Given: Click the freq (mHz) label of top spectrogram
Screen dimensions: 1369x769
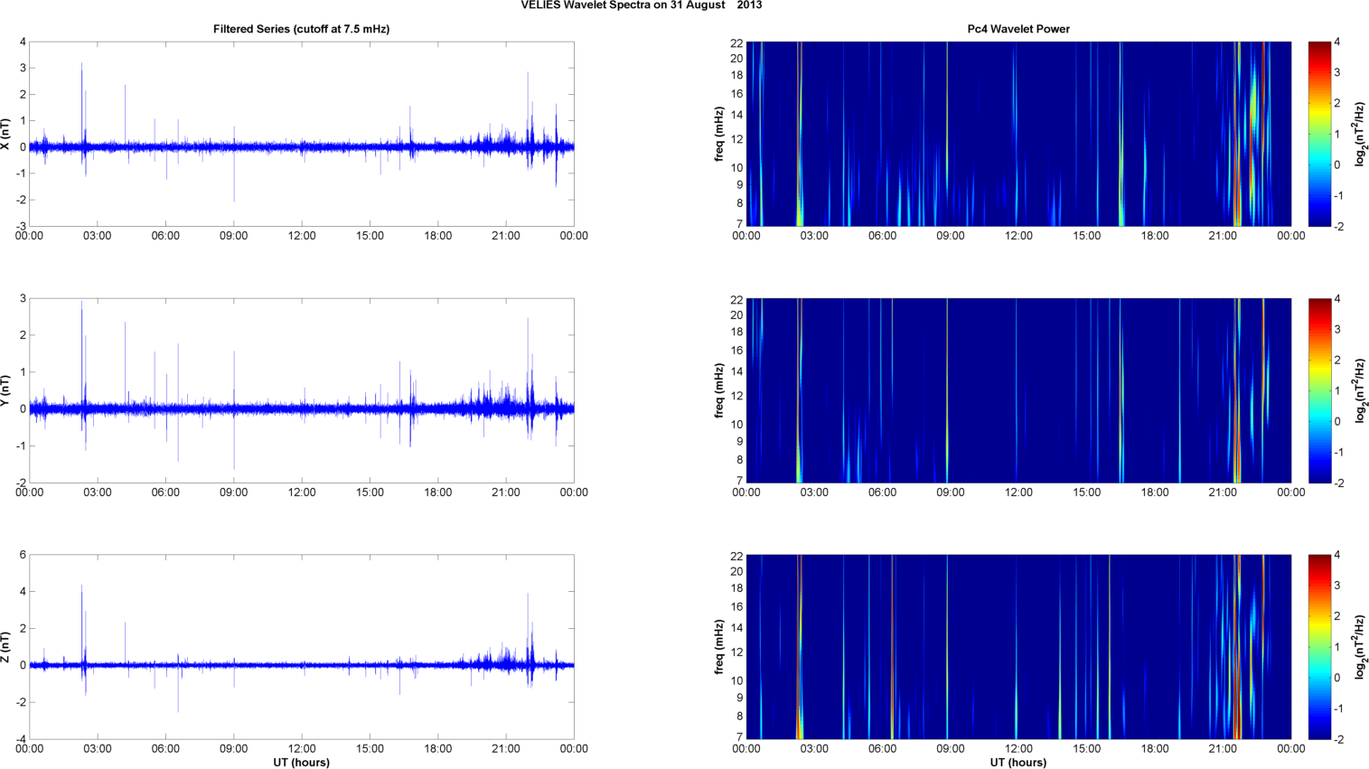Looking at the screenshot, I should tap(719, 134).
